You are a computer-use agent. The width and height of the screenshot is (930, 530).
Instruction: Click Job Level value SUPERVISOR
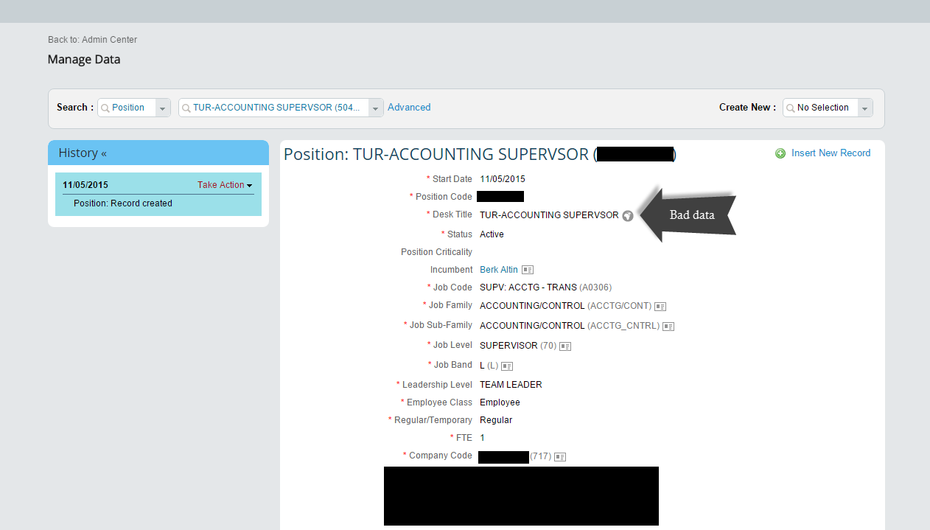pyautogui.click(x=508, y=346)
